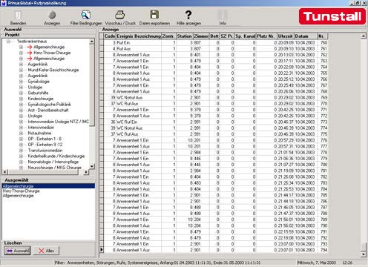Click time cell 21:01:54 in row 778

pos(286,152)
